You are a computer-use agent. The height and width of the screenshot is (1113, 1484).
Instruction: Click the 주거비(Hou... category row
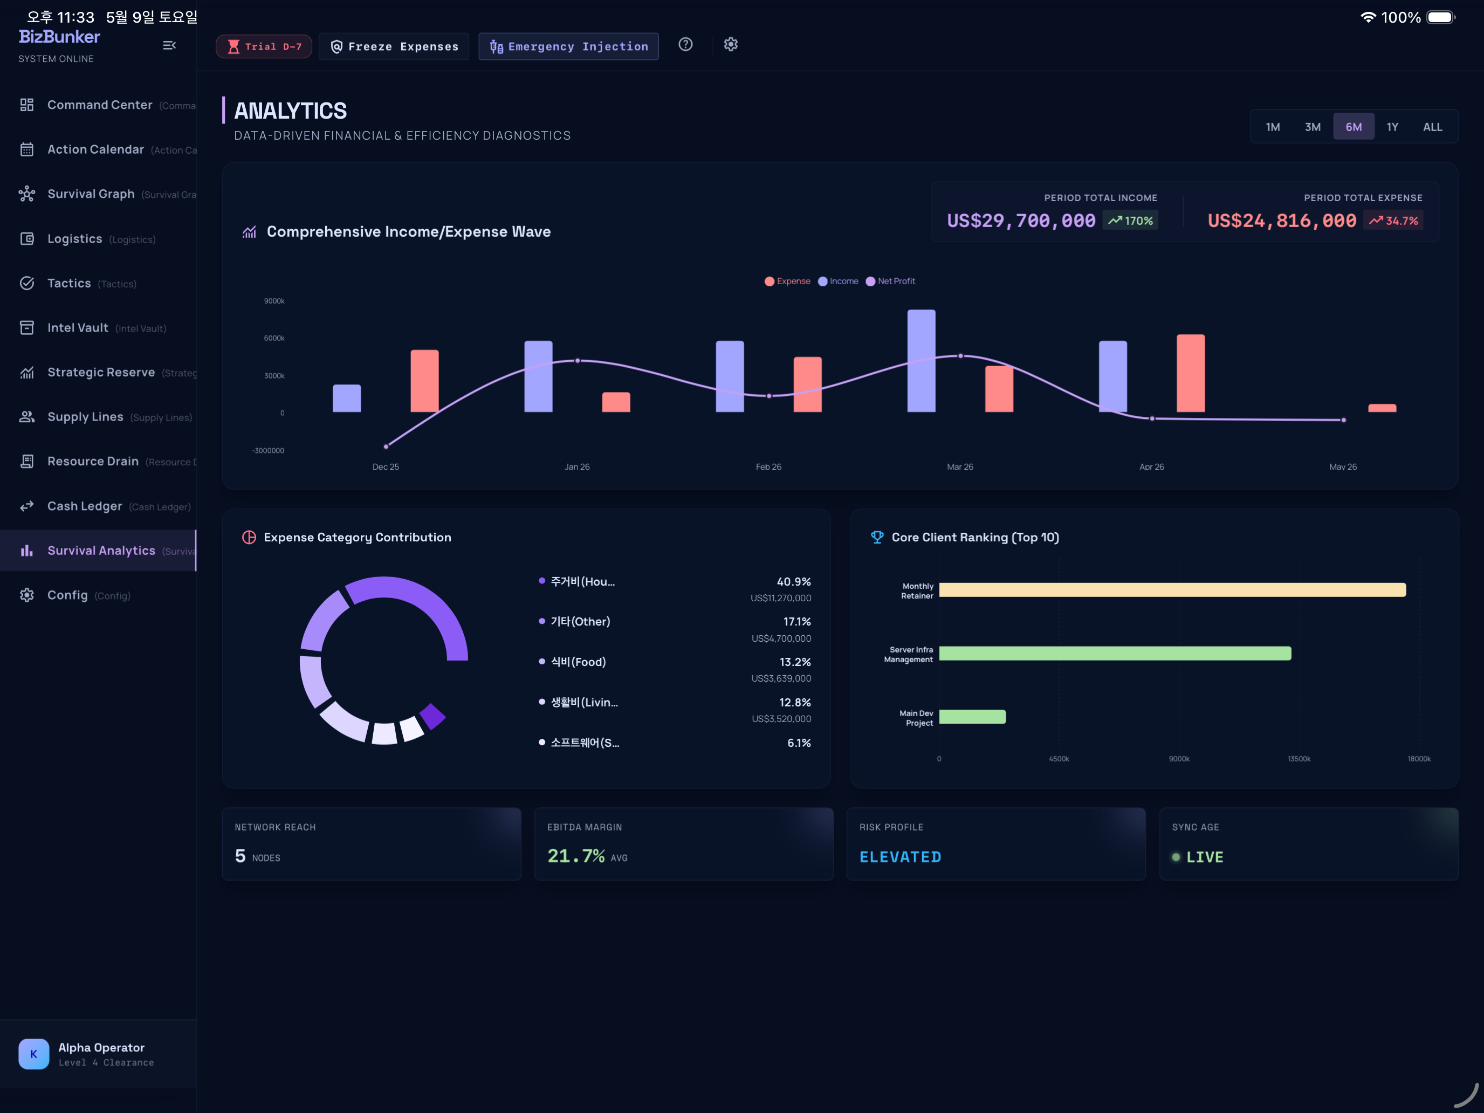pos(674,589)
